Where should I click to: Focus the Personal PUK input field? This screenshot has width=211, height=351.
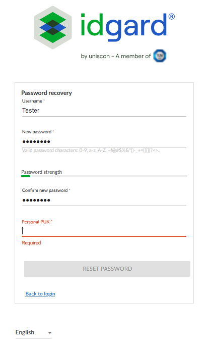(104, 231)
